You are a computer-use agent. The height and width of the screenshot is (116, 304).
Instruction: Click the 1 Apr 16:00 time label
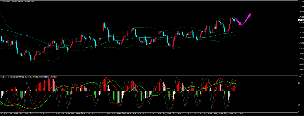point(167,114)
